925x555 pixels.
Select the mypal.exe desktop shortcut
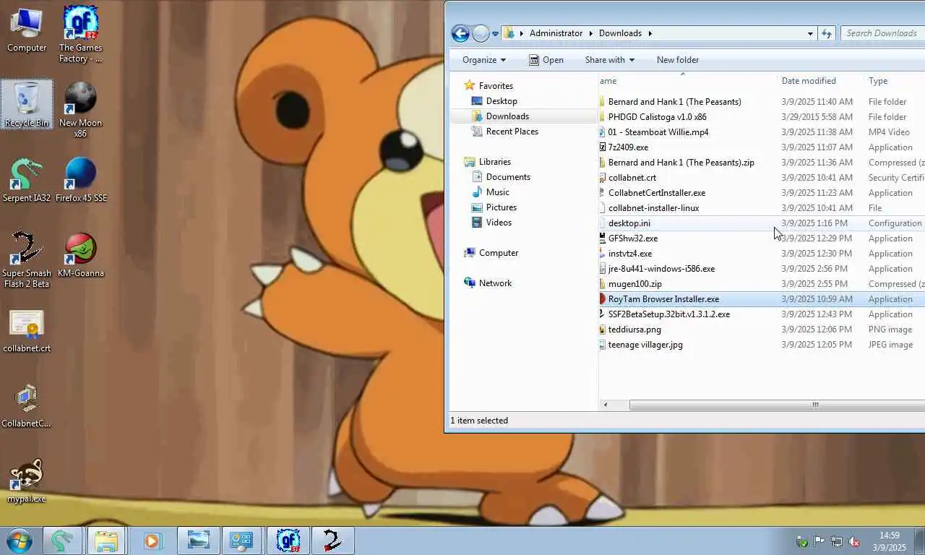click(x=27, y=481)
